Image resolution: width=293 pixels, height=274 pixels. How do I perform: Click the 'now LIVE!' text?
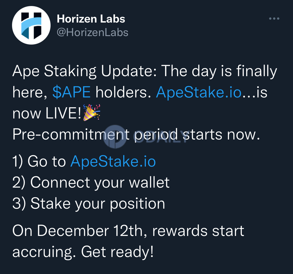point(47,113)
